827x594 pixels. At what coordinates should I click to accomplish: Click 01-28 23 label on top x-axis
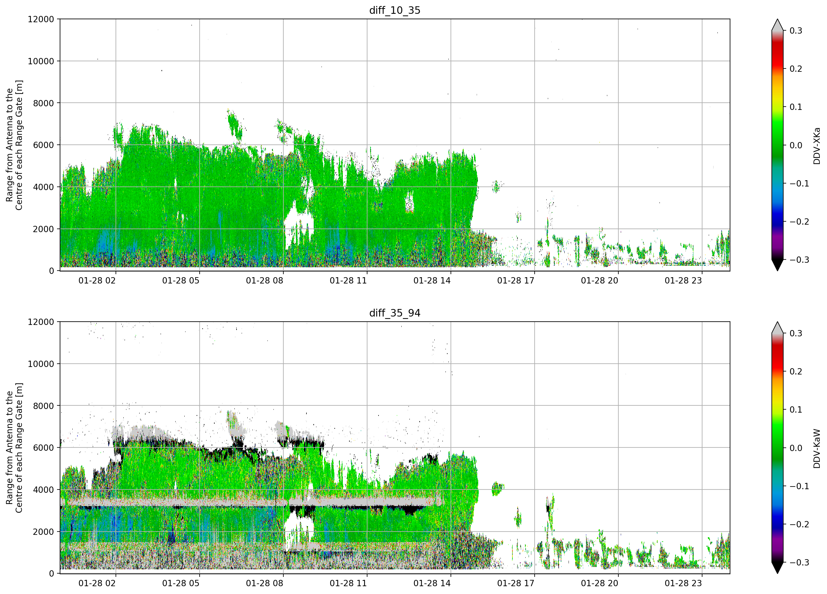(683, 280)
